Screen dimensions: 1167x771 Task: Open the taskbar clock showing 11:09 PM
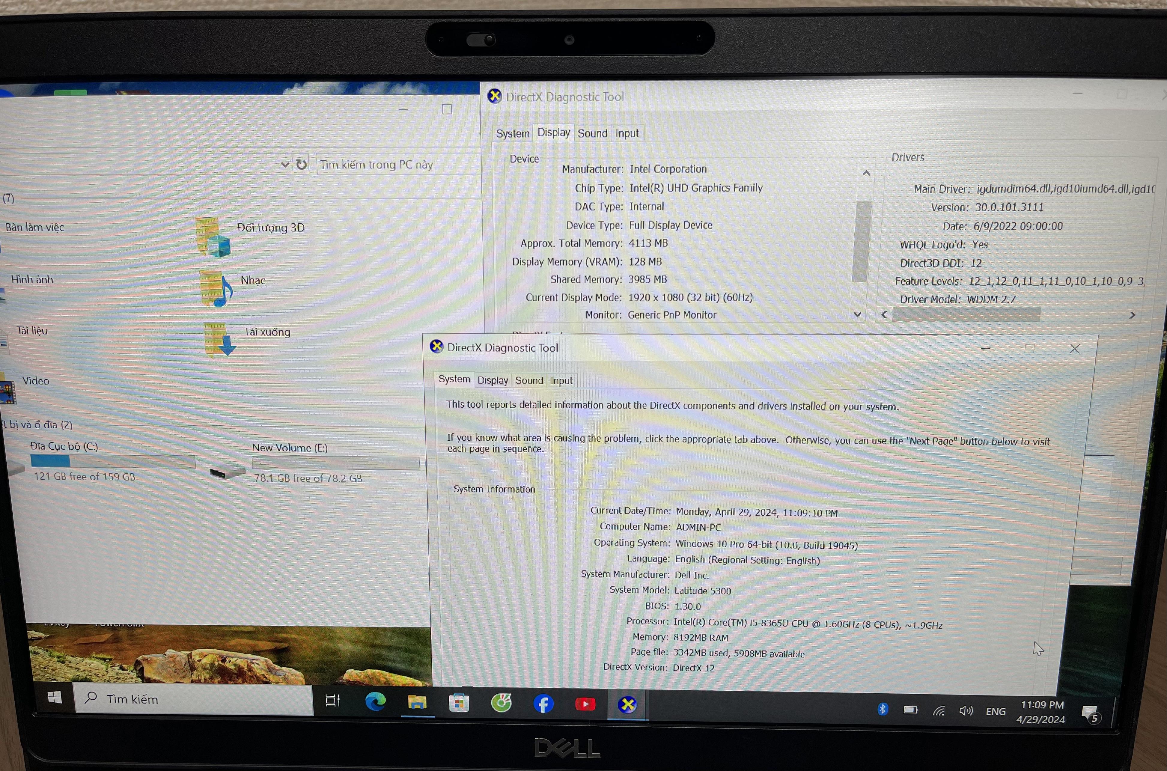pos(1041,712)
